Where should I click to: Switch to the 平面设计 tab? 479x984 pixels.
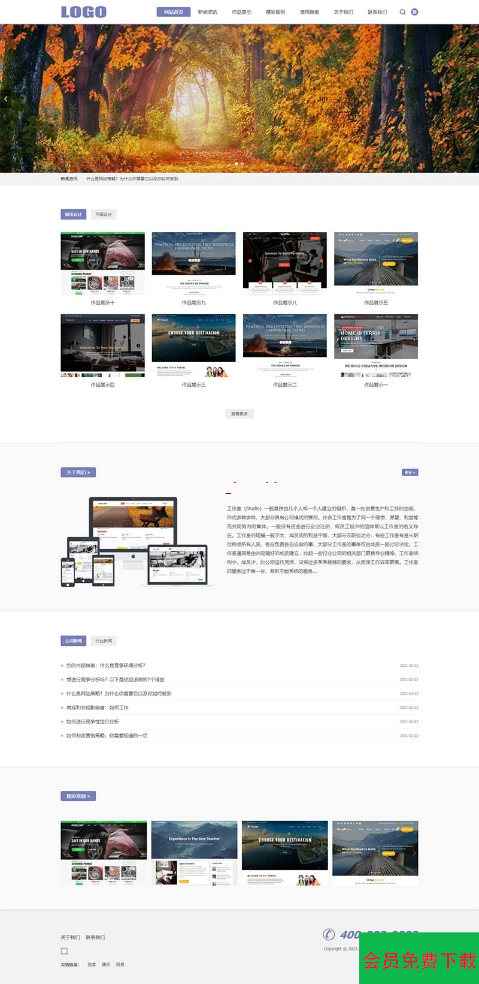104,215
